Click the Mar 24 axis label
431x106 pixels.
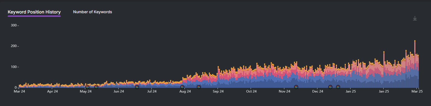[19, 91]
